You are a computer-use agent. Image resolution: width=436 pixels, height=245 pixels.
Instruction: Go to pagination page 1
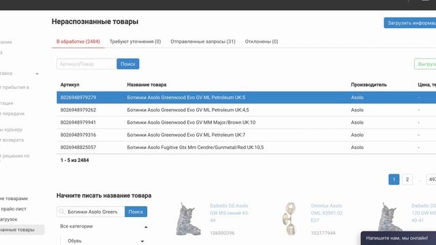tap(394, 180)
